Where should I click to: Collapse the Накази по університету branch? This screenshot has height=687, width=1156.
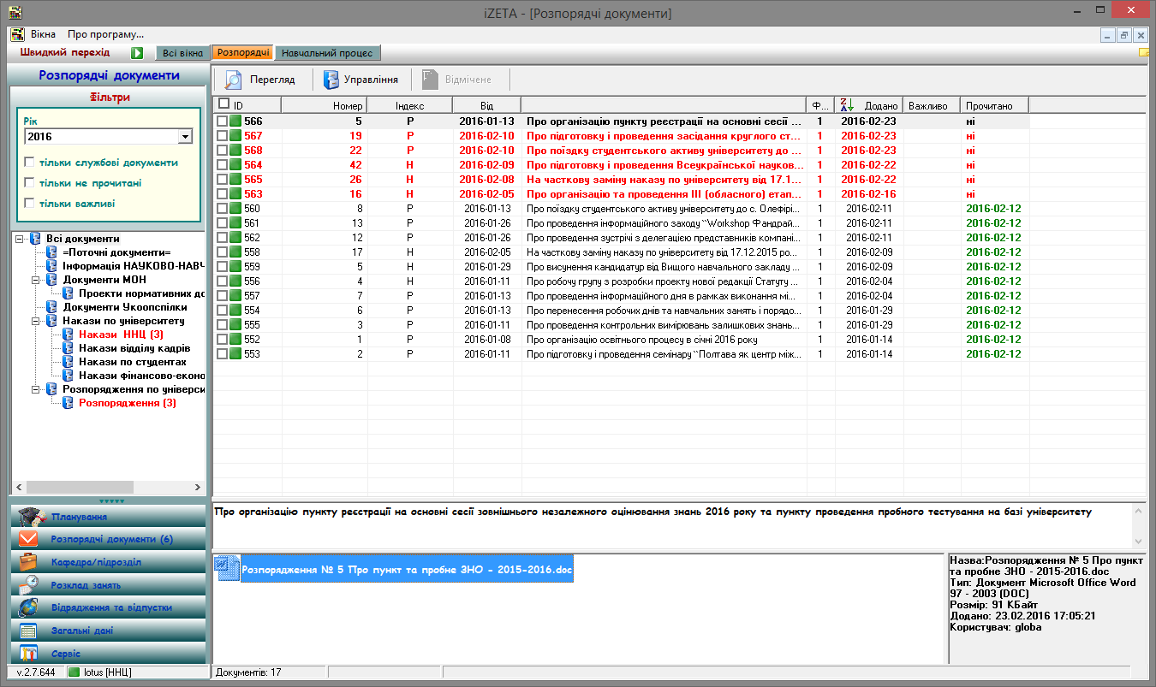click(x=36, y=321)
